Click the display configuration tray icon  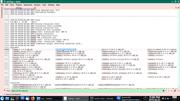coord(165,98)
